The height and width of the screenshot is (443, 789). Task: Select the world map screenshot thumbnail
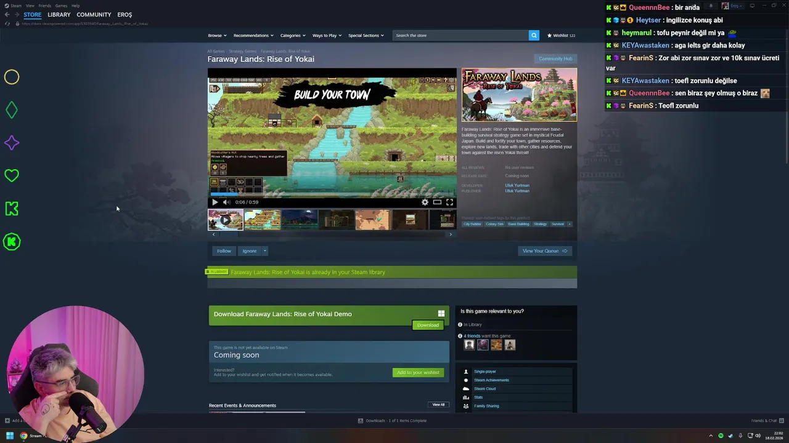tap(373, 220)
